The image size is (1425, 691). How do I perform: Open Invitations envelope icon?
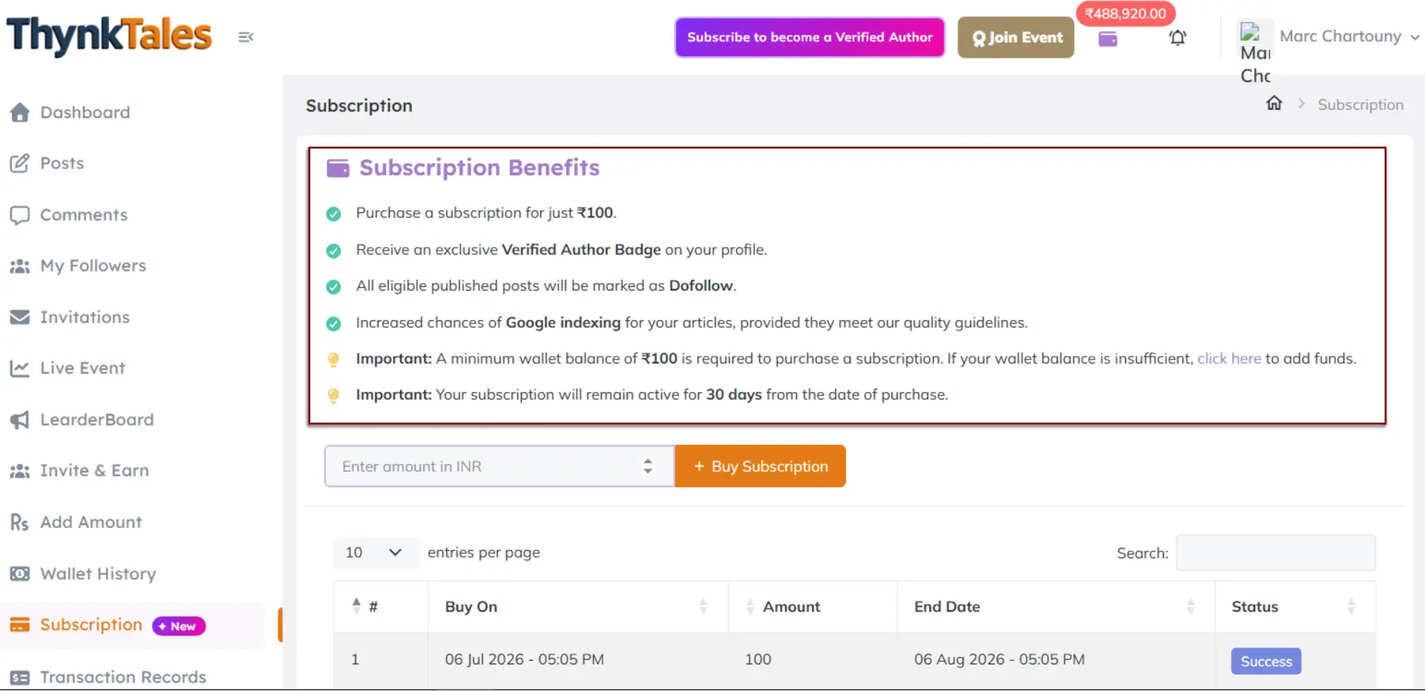[x=19, y=317]
